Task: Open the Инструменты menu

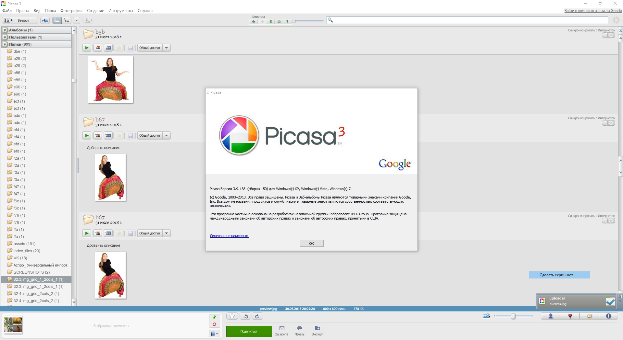Action: [121, 11]
